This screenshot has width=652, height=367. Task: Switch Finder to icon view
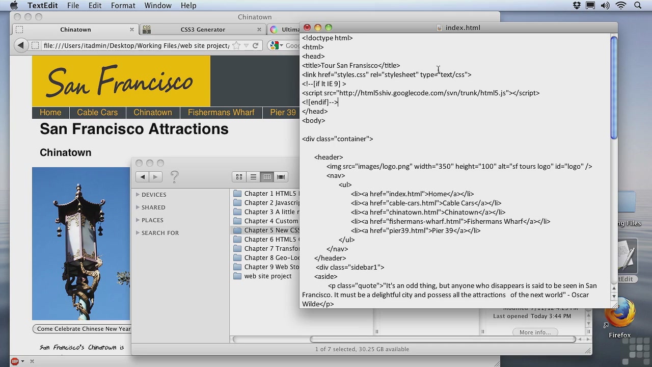click(239, 177)
